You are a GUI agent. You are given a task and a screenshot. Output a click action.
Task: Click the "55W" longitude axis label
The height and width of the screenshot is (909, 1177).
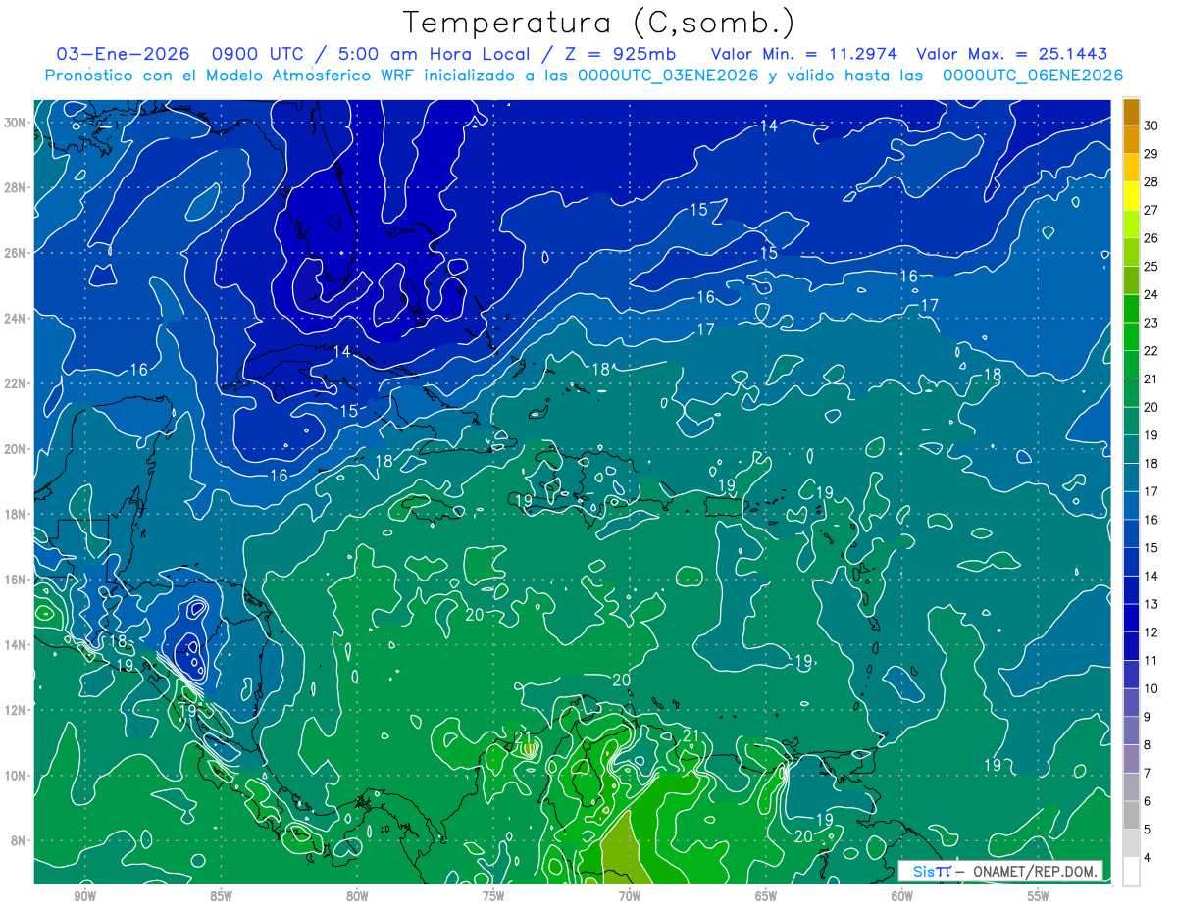tap(1039, 896)
